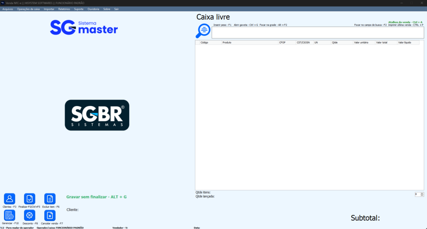This screenshot has height=229, width=427.
Task: Open the Suporte menu
Action: [79, 9]
